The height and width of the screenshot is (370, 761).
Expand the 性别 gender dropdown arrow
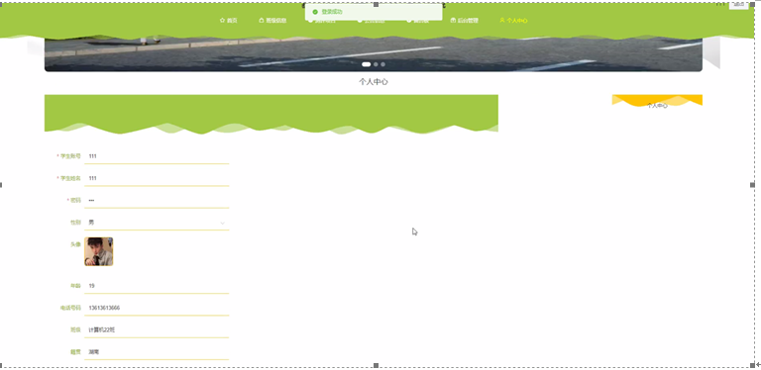pyautogui.click(x=222, y=223)
